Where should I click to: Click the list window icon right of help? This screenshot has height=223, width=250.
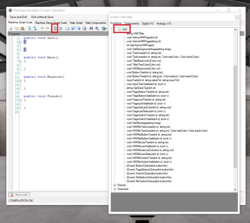pos(60,29)
